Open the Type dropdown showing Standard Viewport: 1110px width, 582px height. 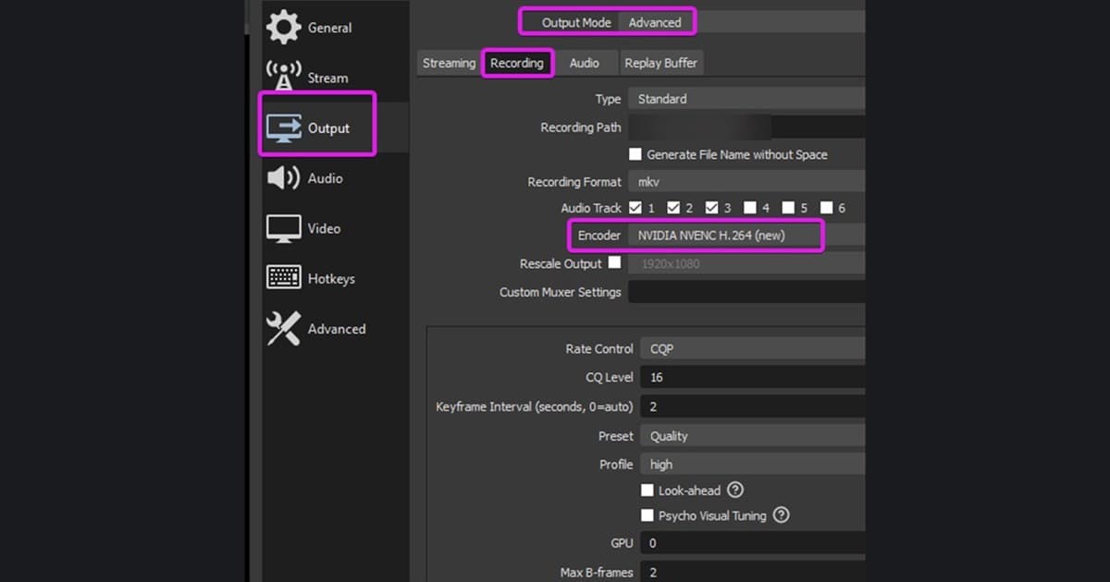[x=746, y=99]
